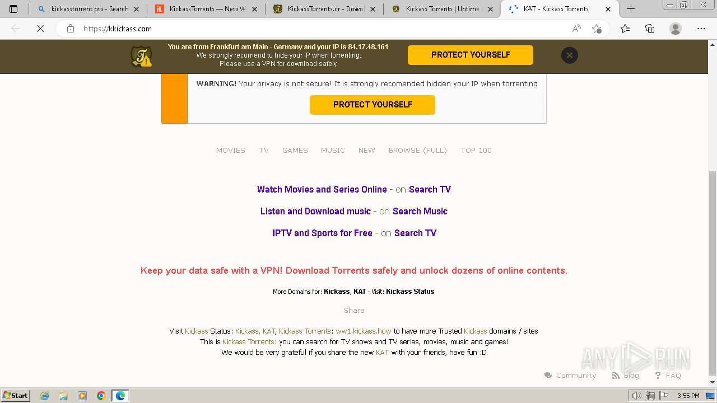Open the TOP 100 list
The height and width of the screenshot is (403, 717).
pyautogui.click(x=476, y=150)
